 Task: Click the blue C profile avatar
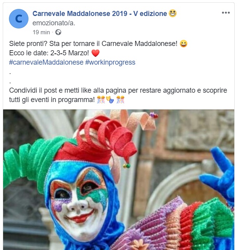[x=19, y=19]
